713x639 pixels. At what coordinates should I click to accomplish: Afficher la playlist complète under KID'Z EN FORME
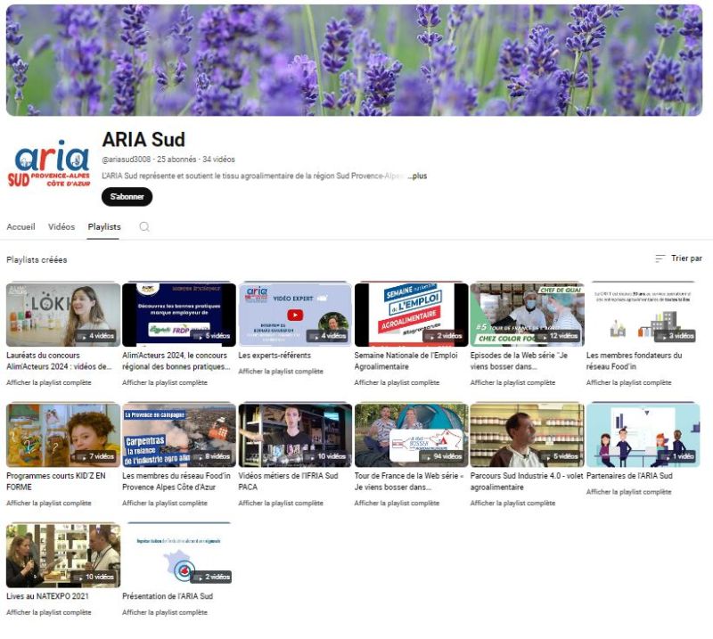point(49,503)
